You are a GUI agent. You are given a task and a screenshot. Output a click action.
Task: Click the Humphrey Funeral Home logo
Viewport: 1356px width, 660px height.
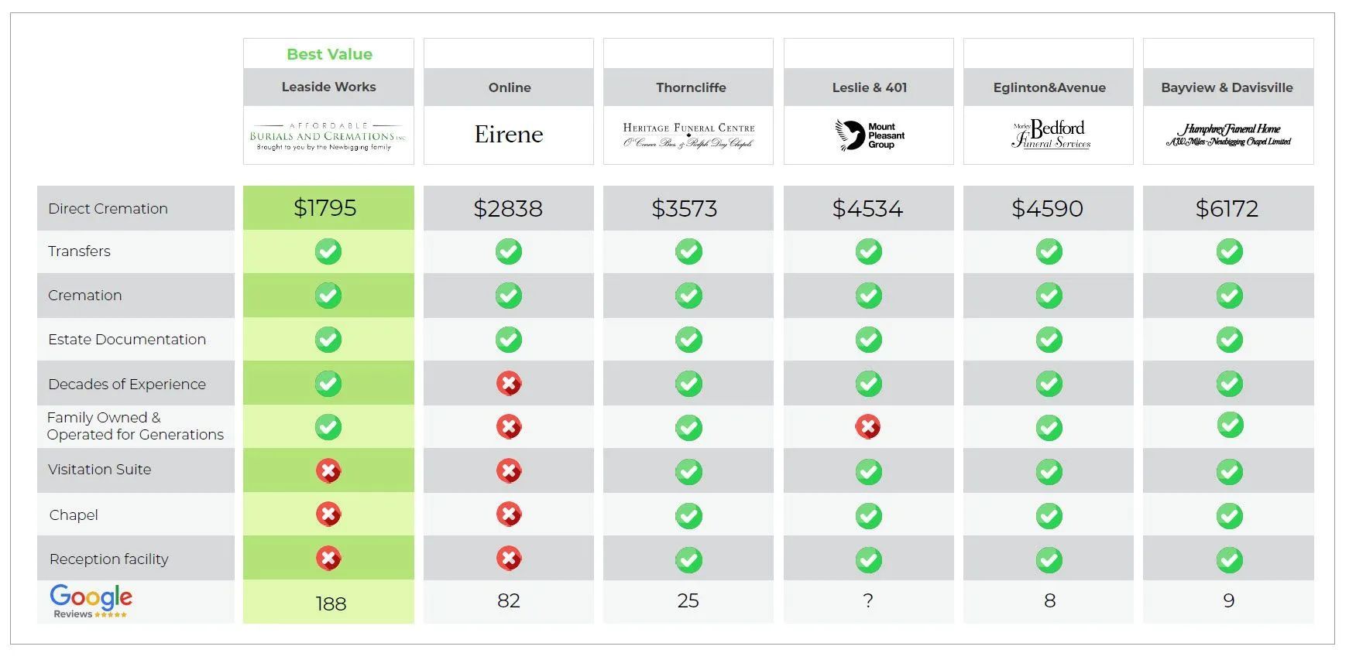pyautogui.click(x=1228, y=135)
